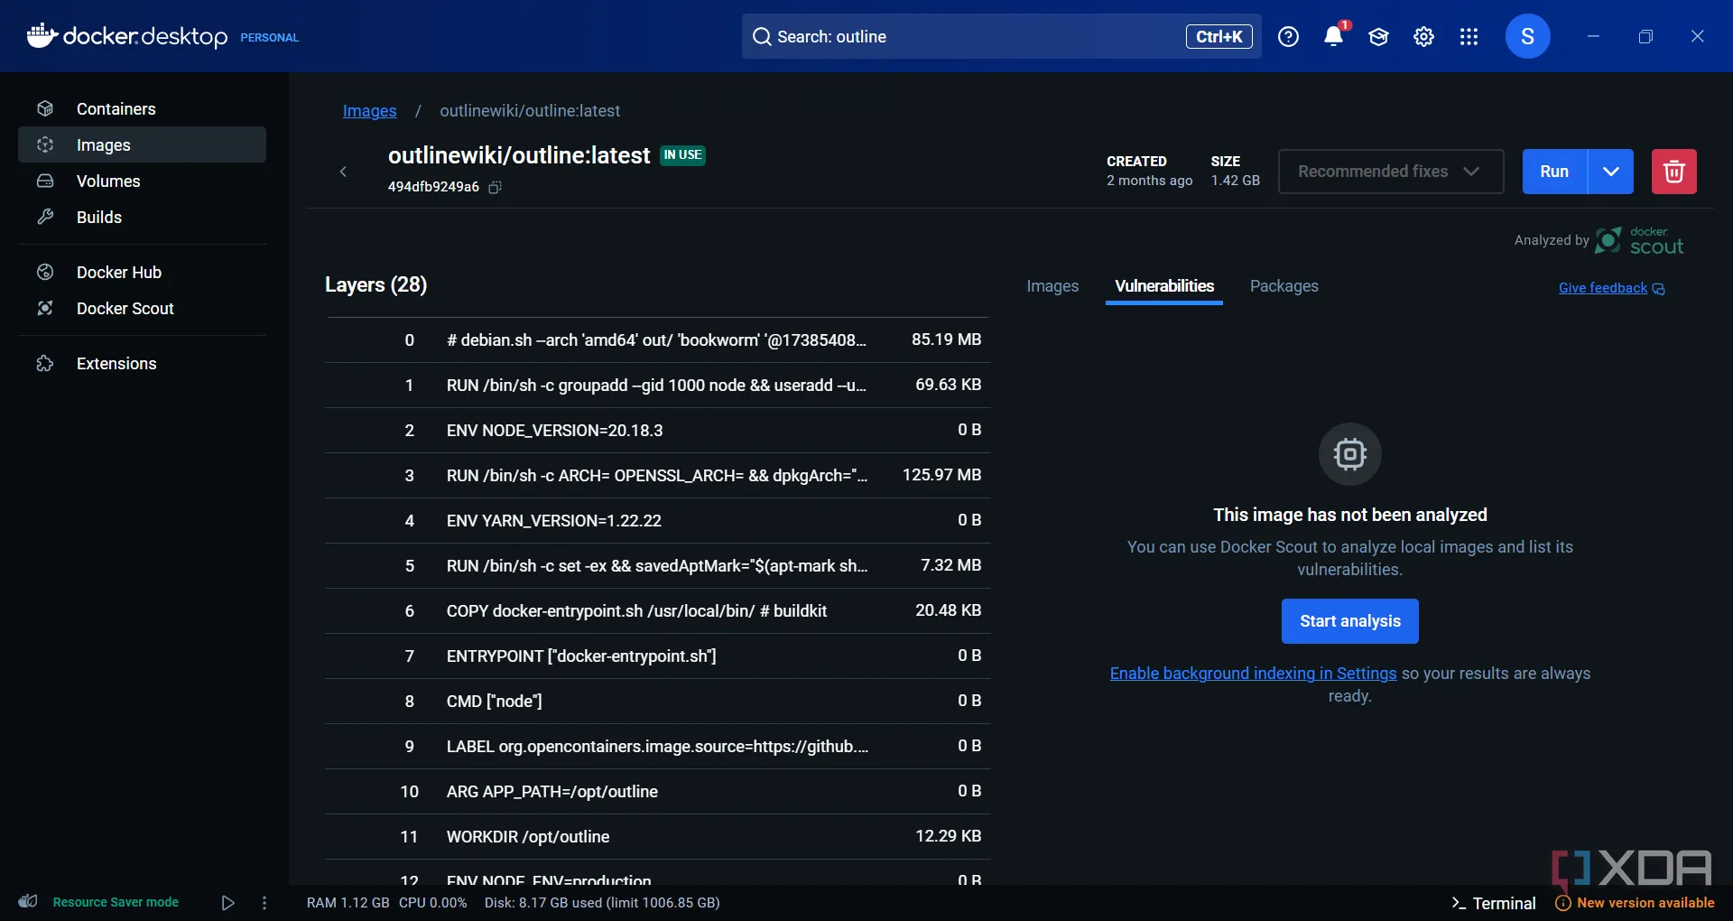The width and height of the screenshot is (1733, 921).
Task: Open the Recommended fixes dropdown
Action: [1390, 172]
